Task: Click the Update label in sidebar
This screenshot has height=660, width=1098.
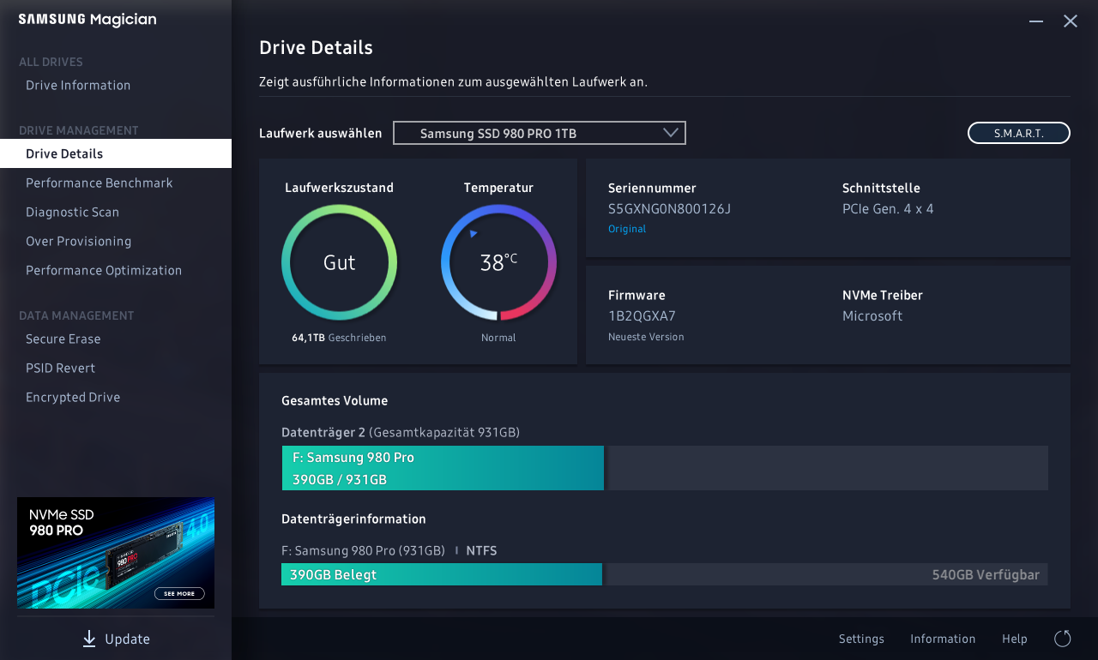Action: 127,639
